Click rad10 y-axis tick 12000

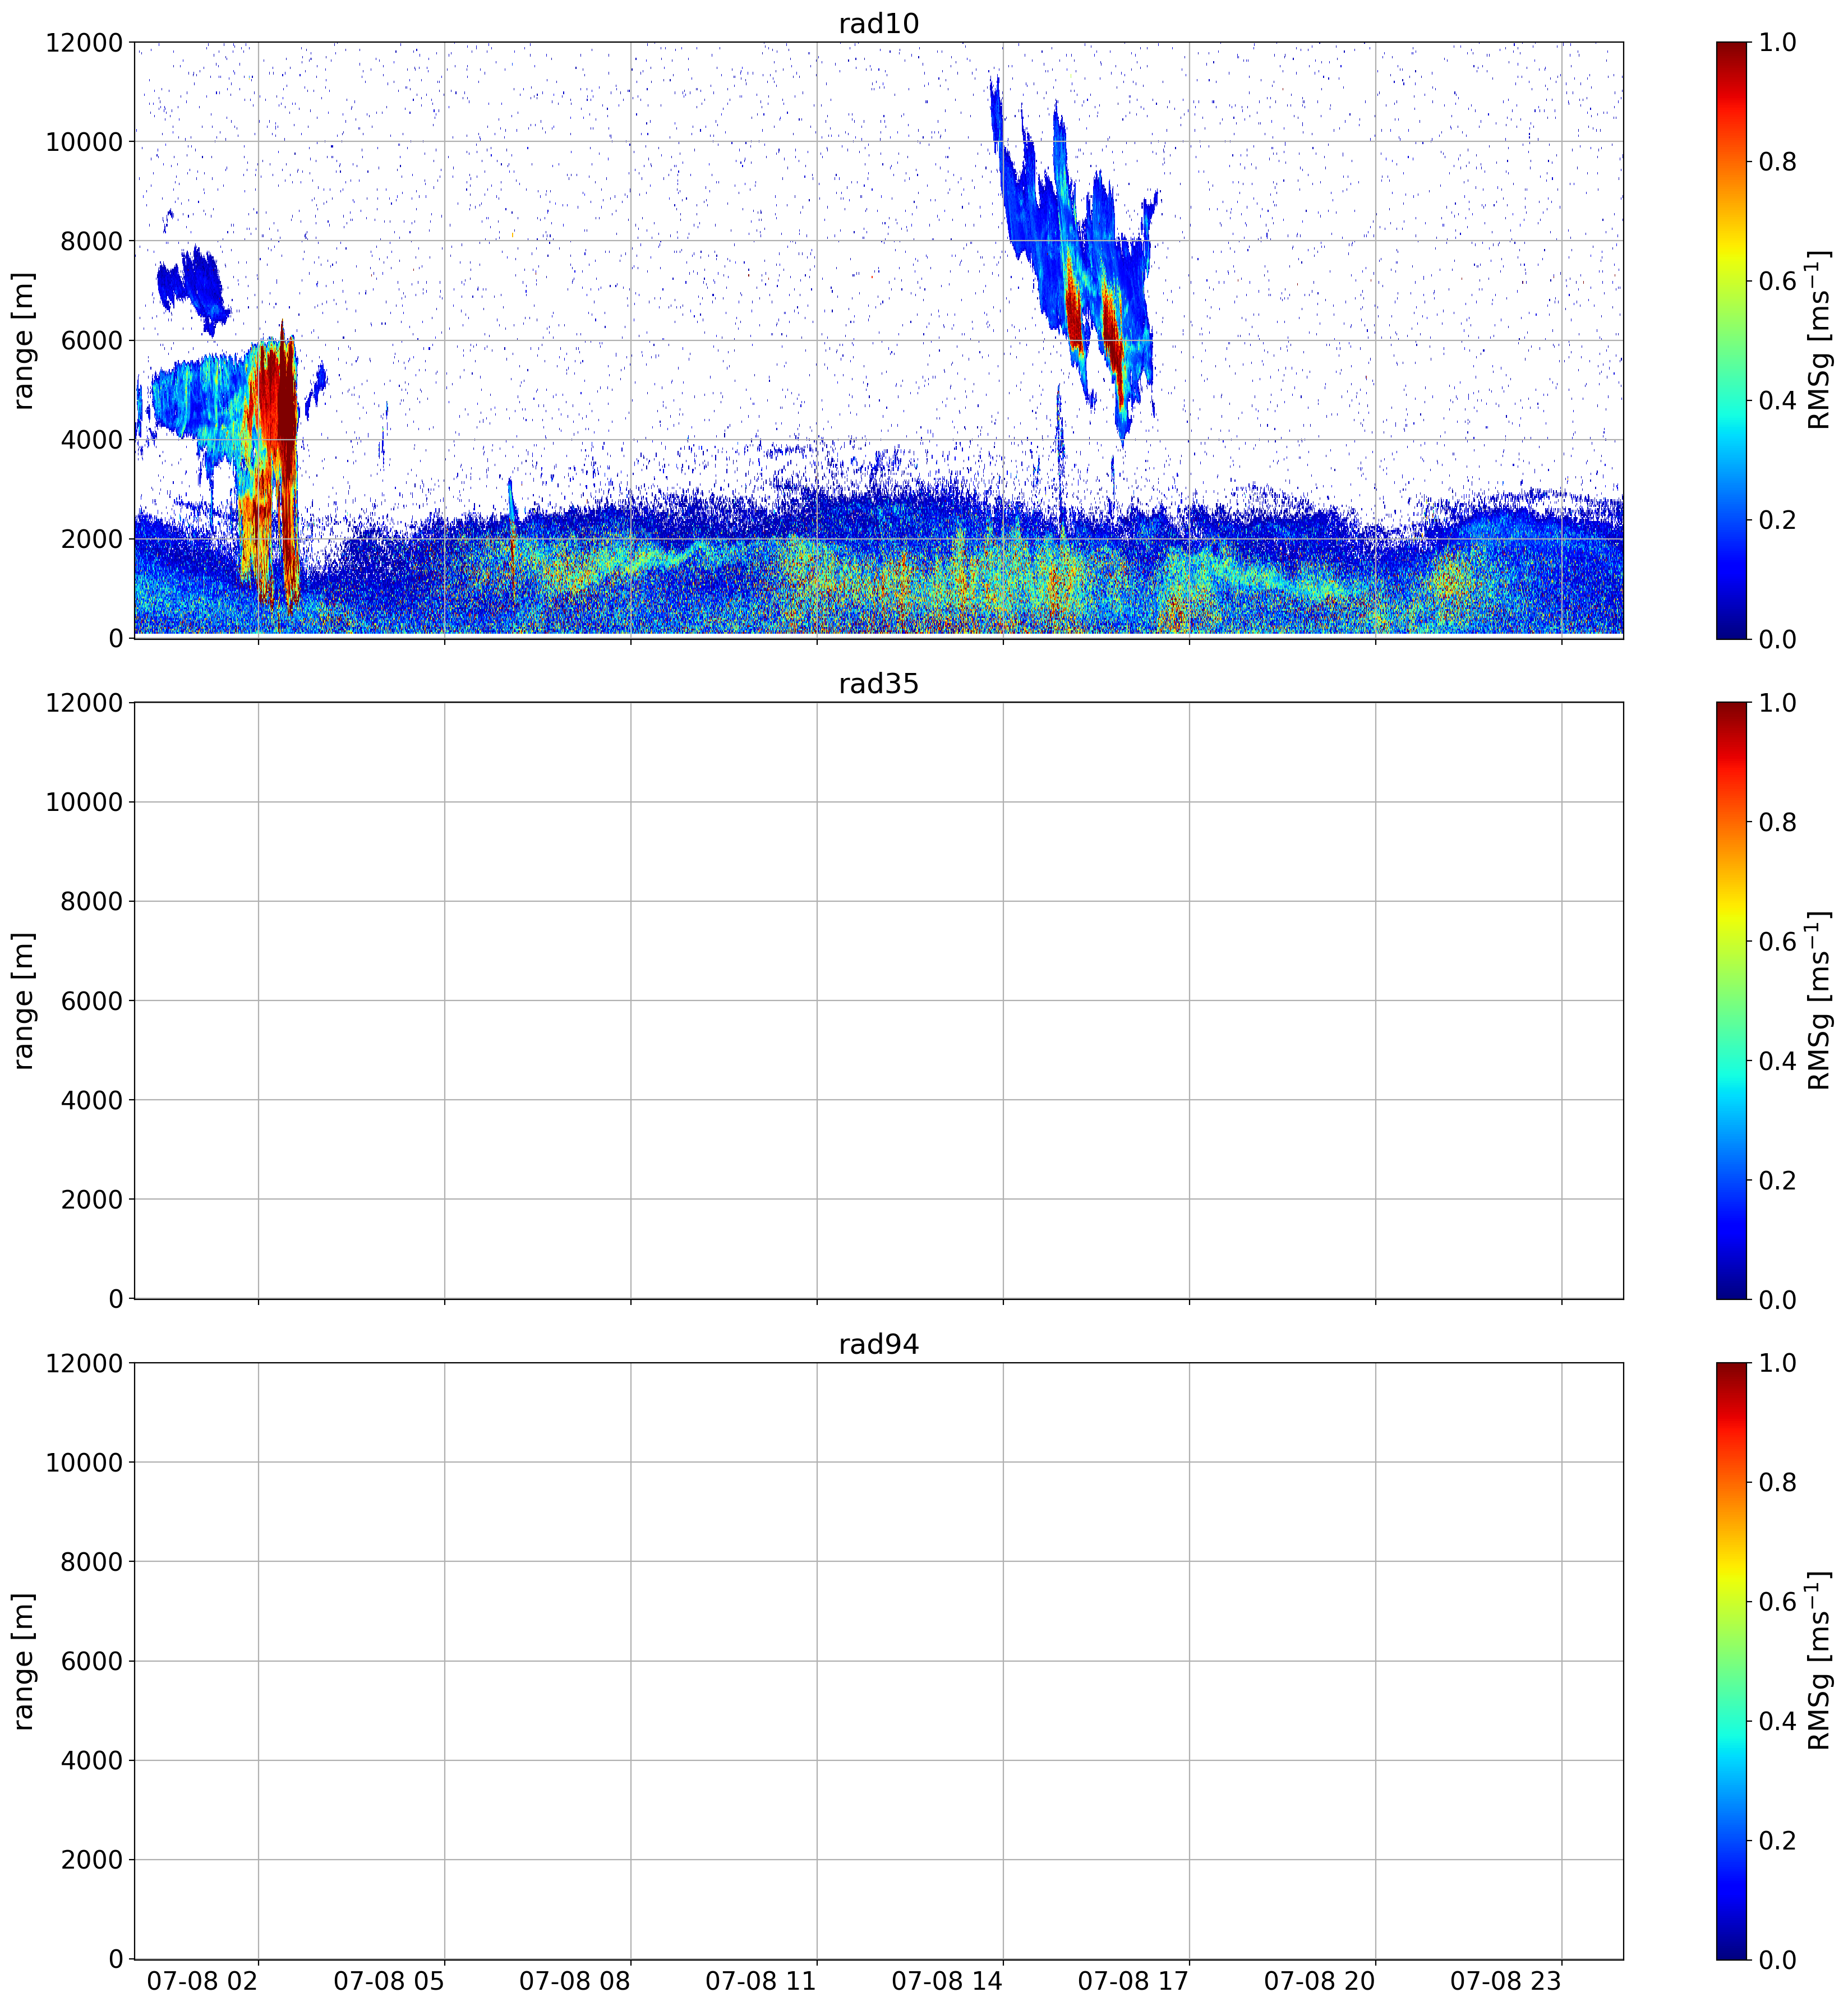(x=84, y=43)
